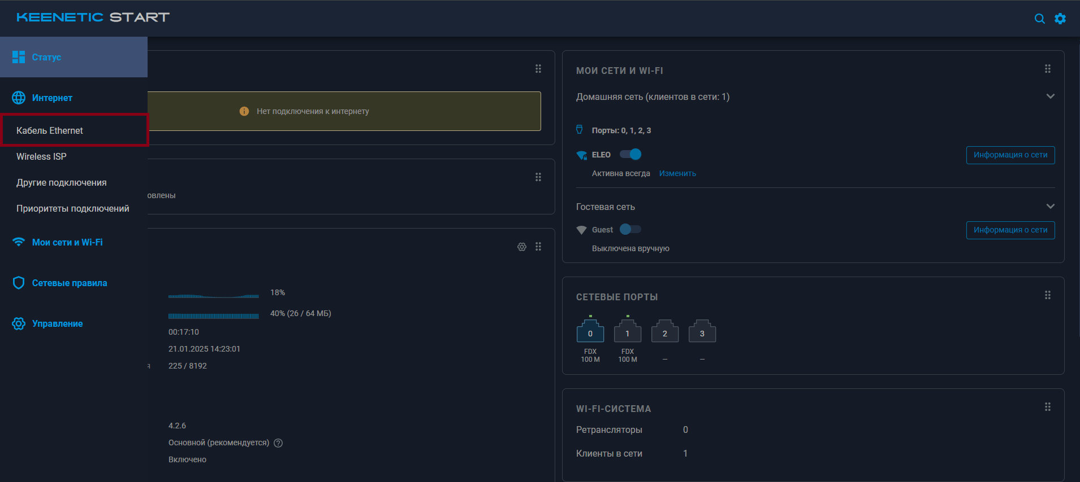Click the search icon in the header
This screenshot has height=482, width=1080.
coord(1039,19)
